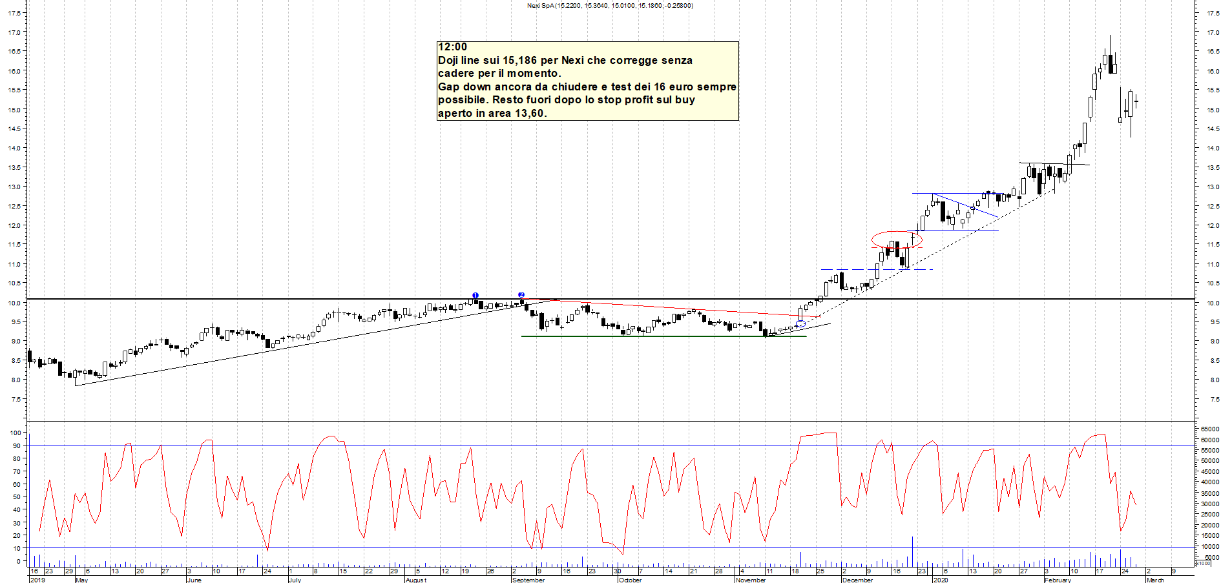Click the 'May' month label on time axis
The width and height of the screenshot is (1221, 583).
coord(81,580)
